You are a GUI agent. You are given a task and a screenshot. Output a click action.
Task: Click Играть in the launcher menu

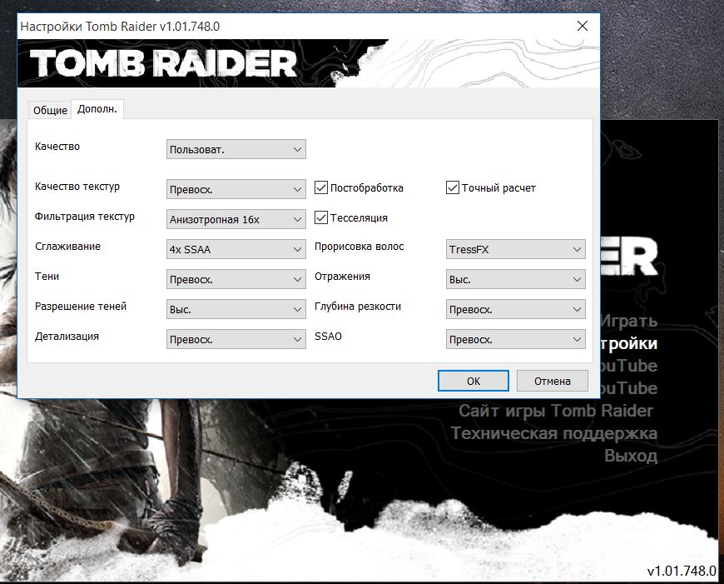(628, 321)
